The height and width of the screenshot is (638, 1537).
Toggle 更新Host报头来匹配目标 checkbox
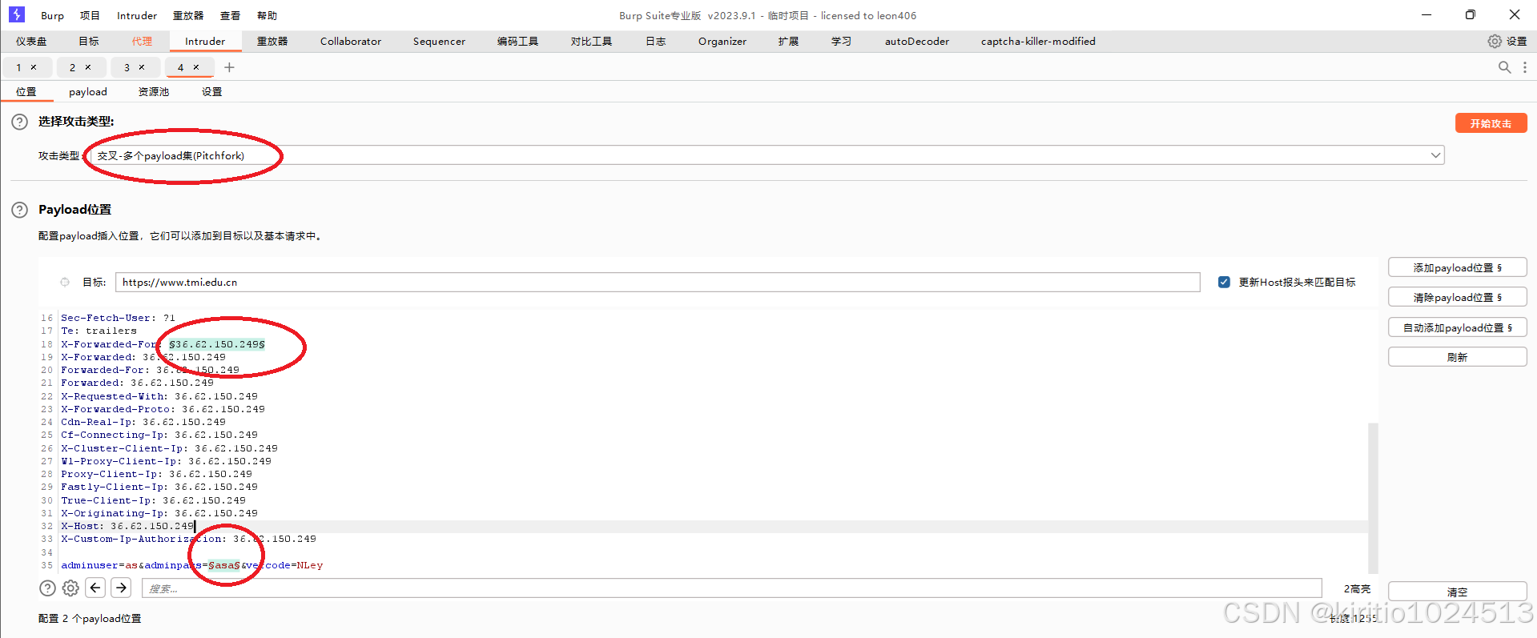[x=1224, y=282]
